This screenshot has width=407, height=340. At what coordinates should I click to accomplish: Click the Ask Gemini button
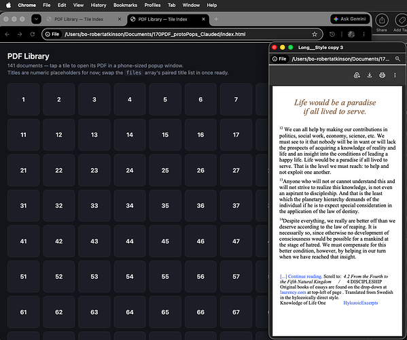350,19
